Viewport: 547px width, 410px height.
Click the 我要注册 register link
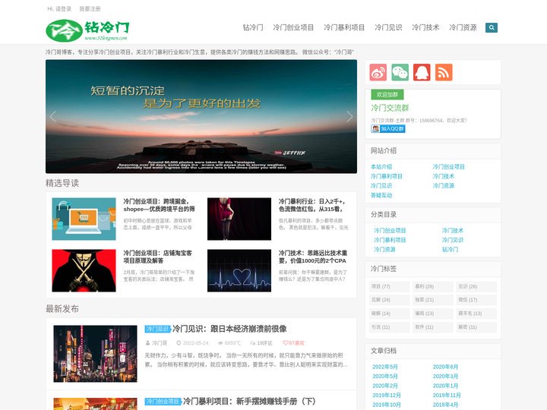90,8
